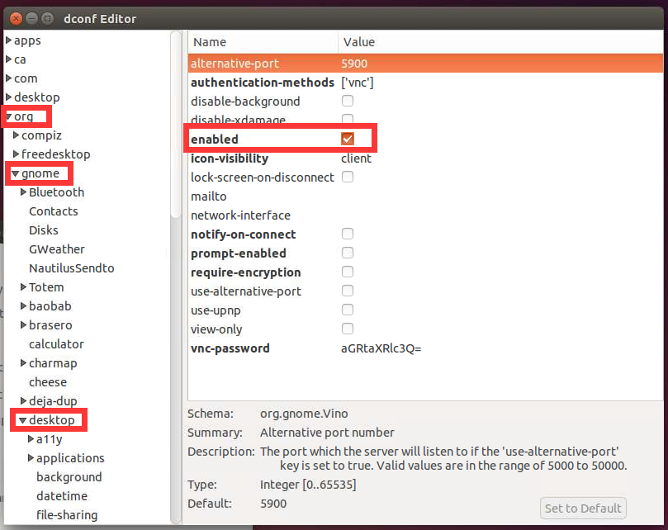Expand the a11y tree node
668x530 pixels.
31,439
